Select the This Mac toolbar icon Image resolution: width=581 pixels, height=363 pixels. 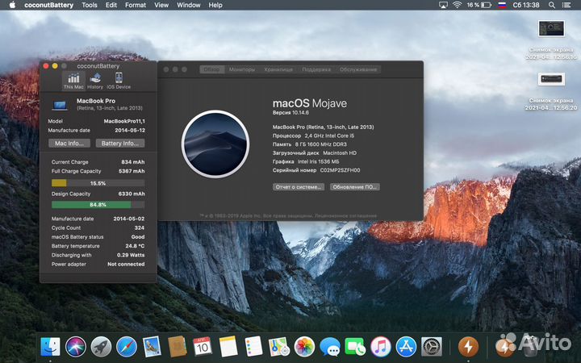point(73,81)
